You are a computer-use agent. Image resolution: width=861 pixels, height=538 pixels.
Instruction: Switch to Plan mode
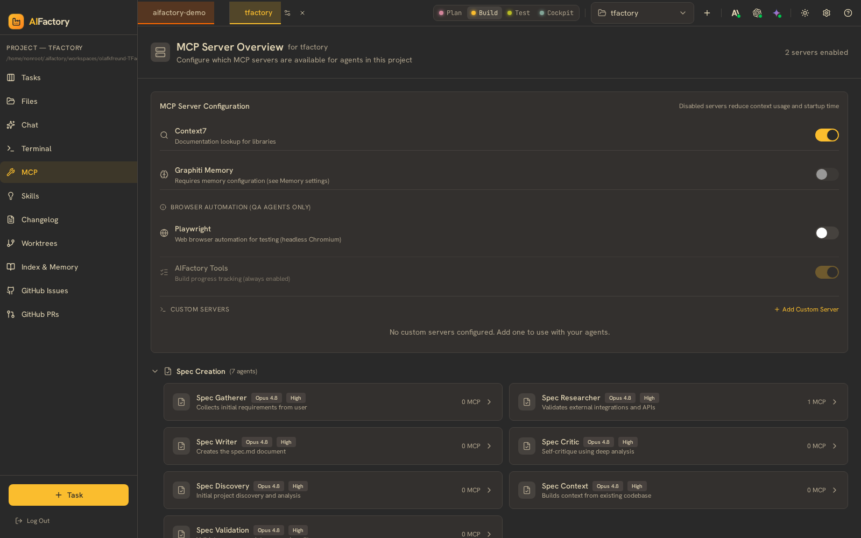(450, 13)
